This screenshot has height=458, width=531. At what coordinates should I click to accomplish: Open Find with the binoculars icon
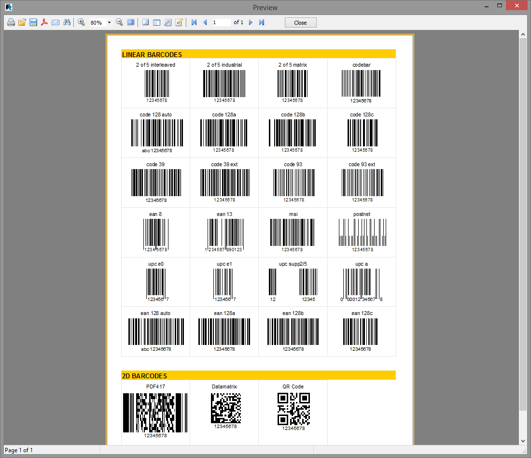[x=67, y=22]
